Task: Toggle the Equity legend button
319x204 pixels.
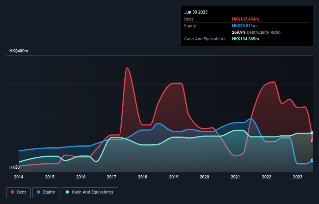Action: 46,192
